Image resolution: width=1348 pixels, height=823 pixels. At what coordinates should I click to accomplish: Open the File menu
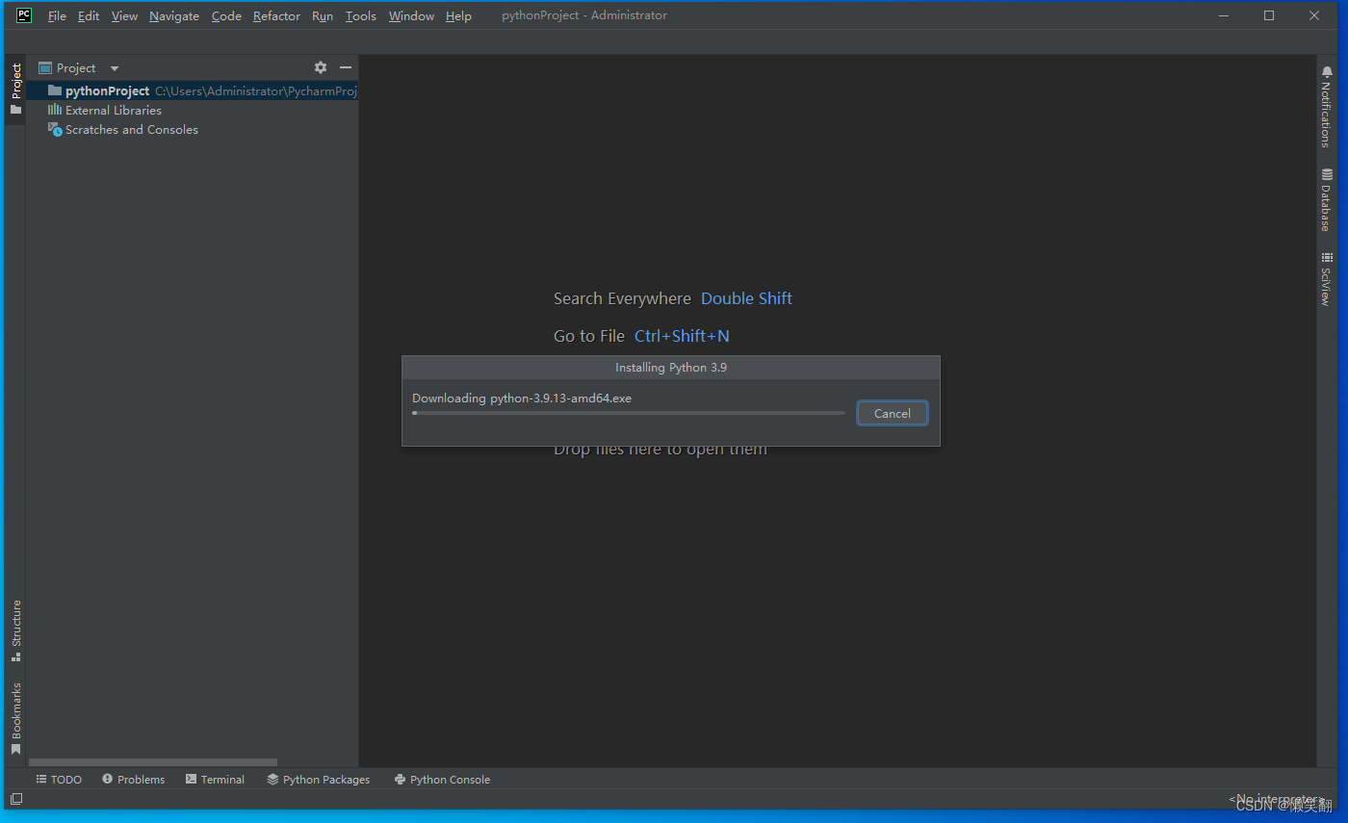click(57, 15)
